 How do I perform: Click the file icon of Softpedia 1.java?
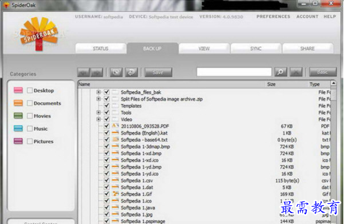[116, 207]
